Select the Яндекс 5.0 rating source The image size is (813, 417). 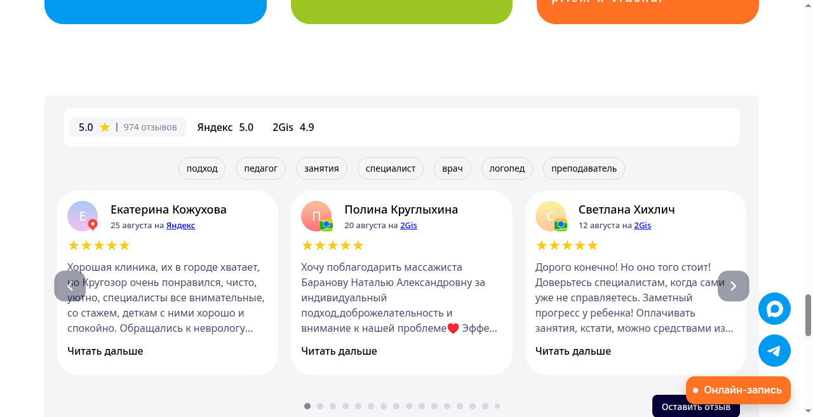pyautogui.click(x=225, y=127)
